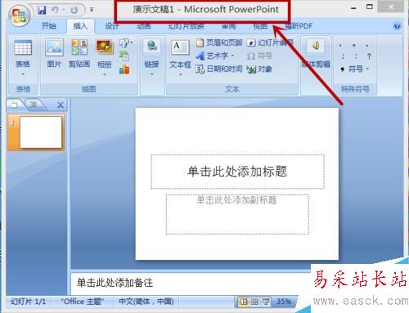
Task: Expand the 相册 dropdown arrow
Action: click(x=105, y=74)
